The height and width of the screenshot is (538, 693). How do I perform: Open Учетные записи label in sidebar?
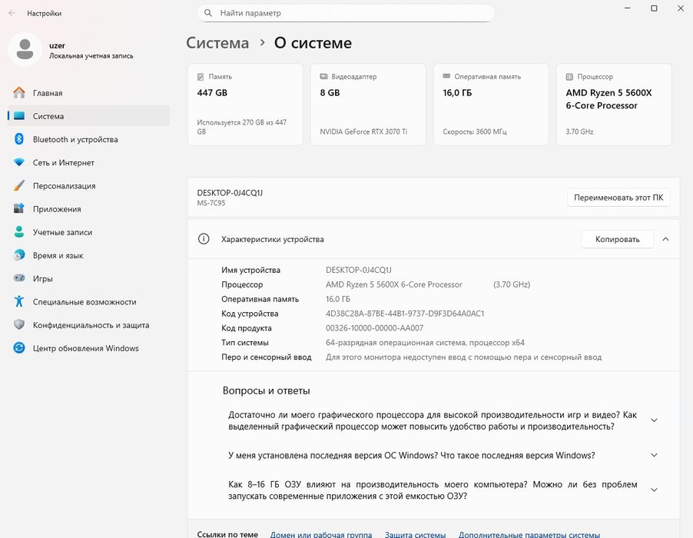[62, 232]
